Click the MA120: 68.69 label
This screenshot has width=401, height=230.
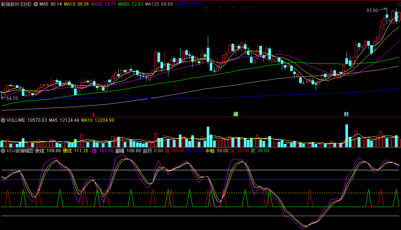tap(159, 4)
